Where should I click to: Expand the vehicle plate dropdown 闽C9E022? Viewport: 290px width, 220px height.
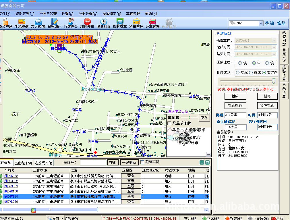(x=261, y=23)
